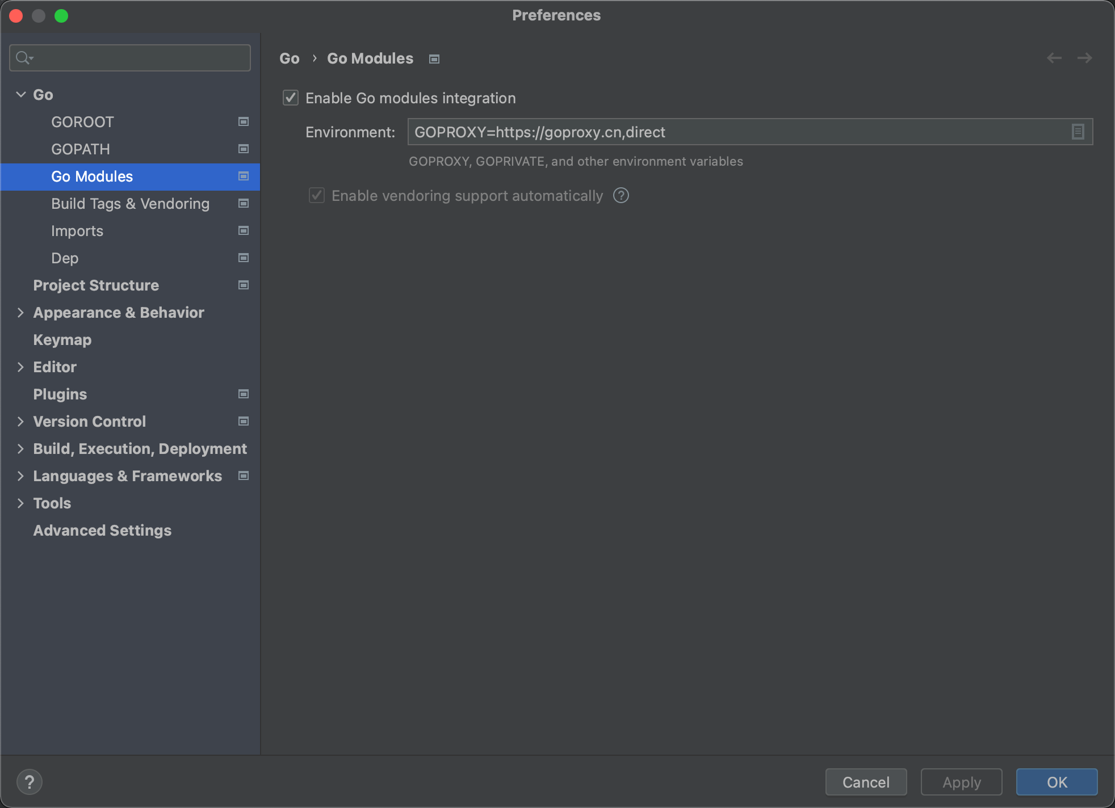
Task: Open help for vendoring support option
Action: point(621,195)
